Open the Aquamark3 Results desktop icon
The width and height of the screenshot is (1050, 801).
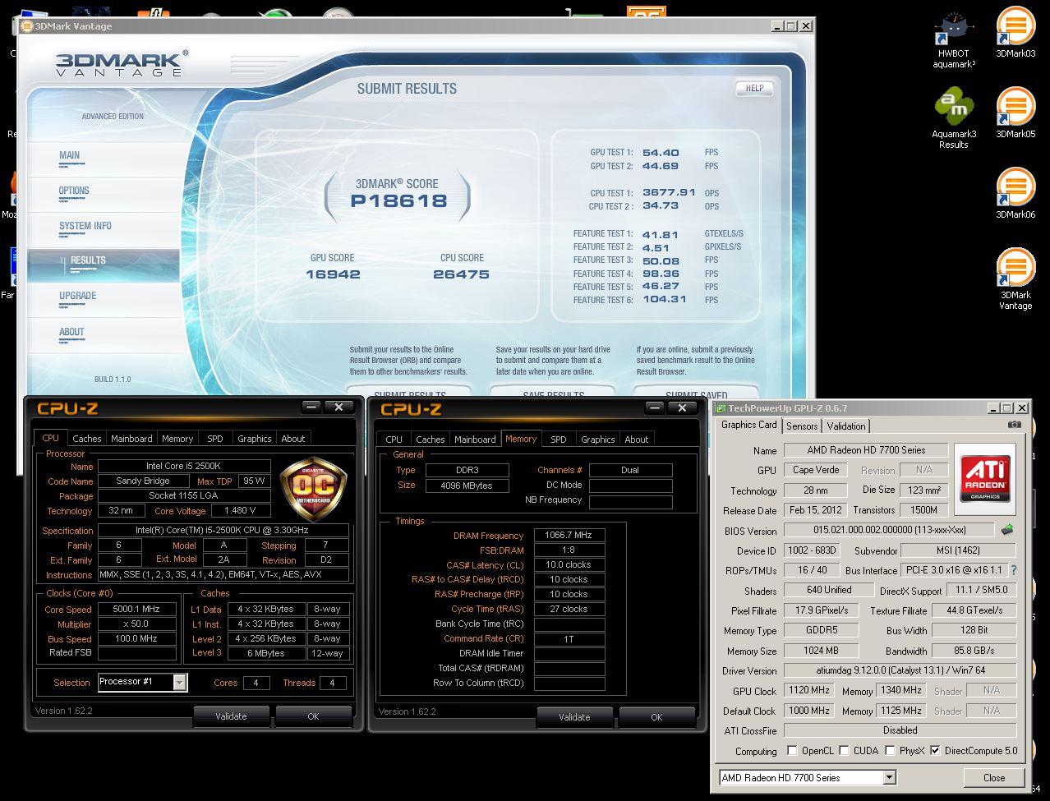pos(954,118)
